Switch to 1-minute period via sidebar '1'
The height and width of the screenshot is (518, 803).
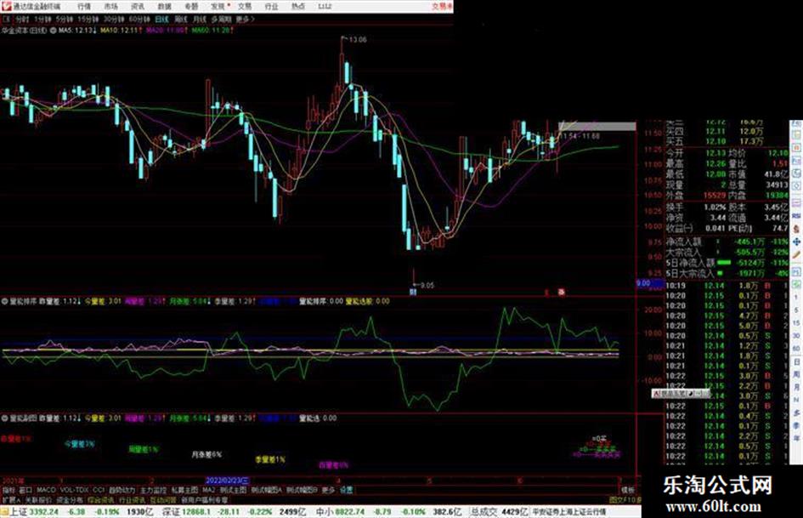tap(796, 297)
